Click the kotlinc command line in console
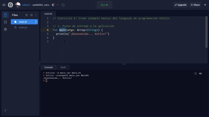The image size is (209, 117). pos(63,73)
